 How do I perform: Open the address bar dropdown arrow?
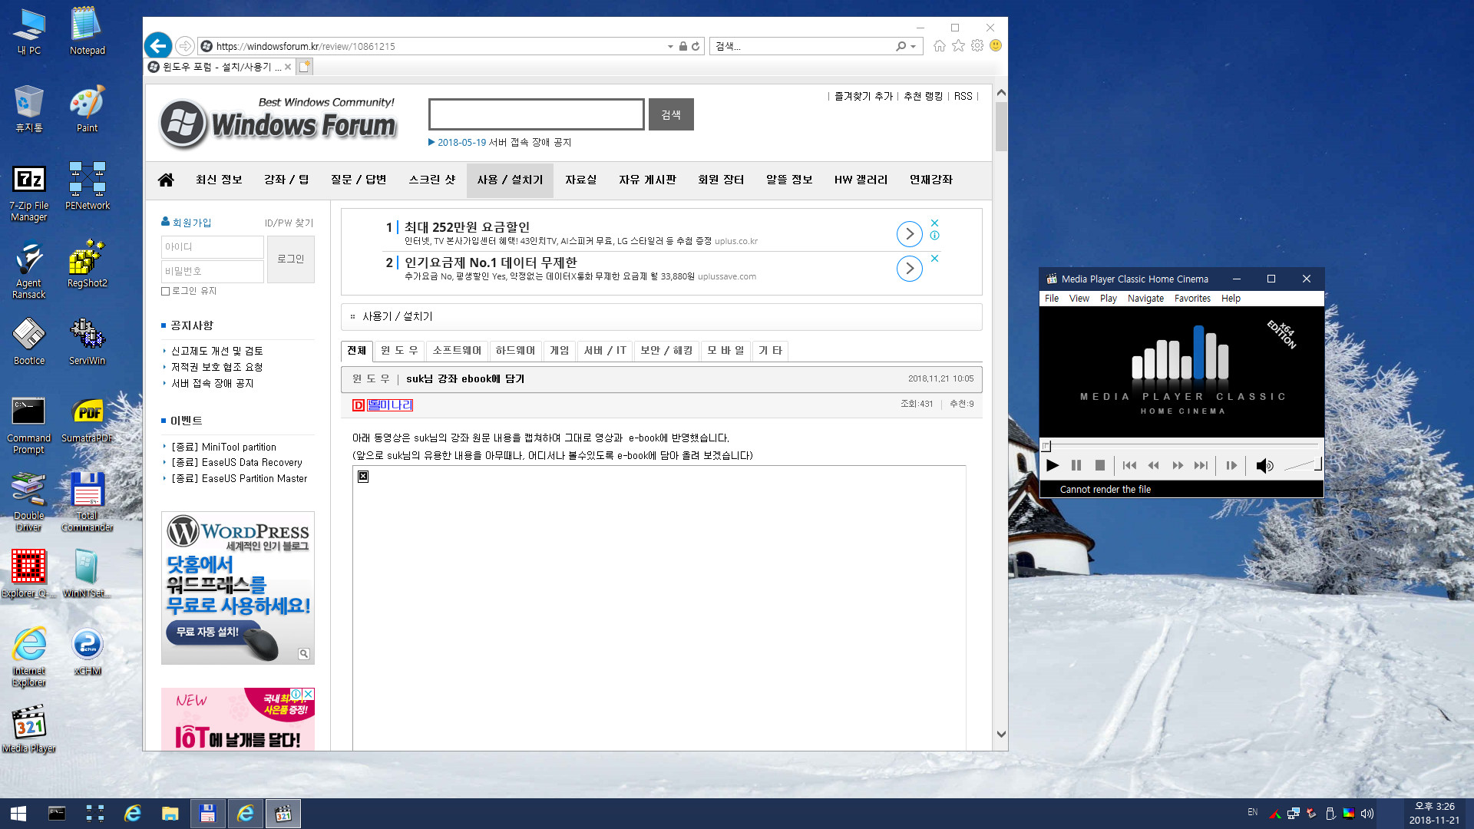click(670, 46)
